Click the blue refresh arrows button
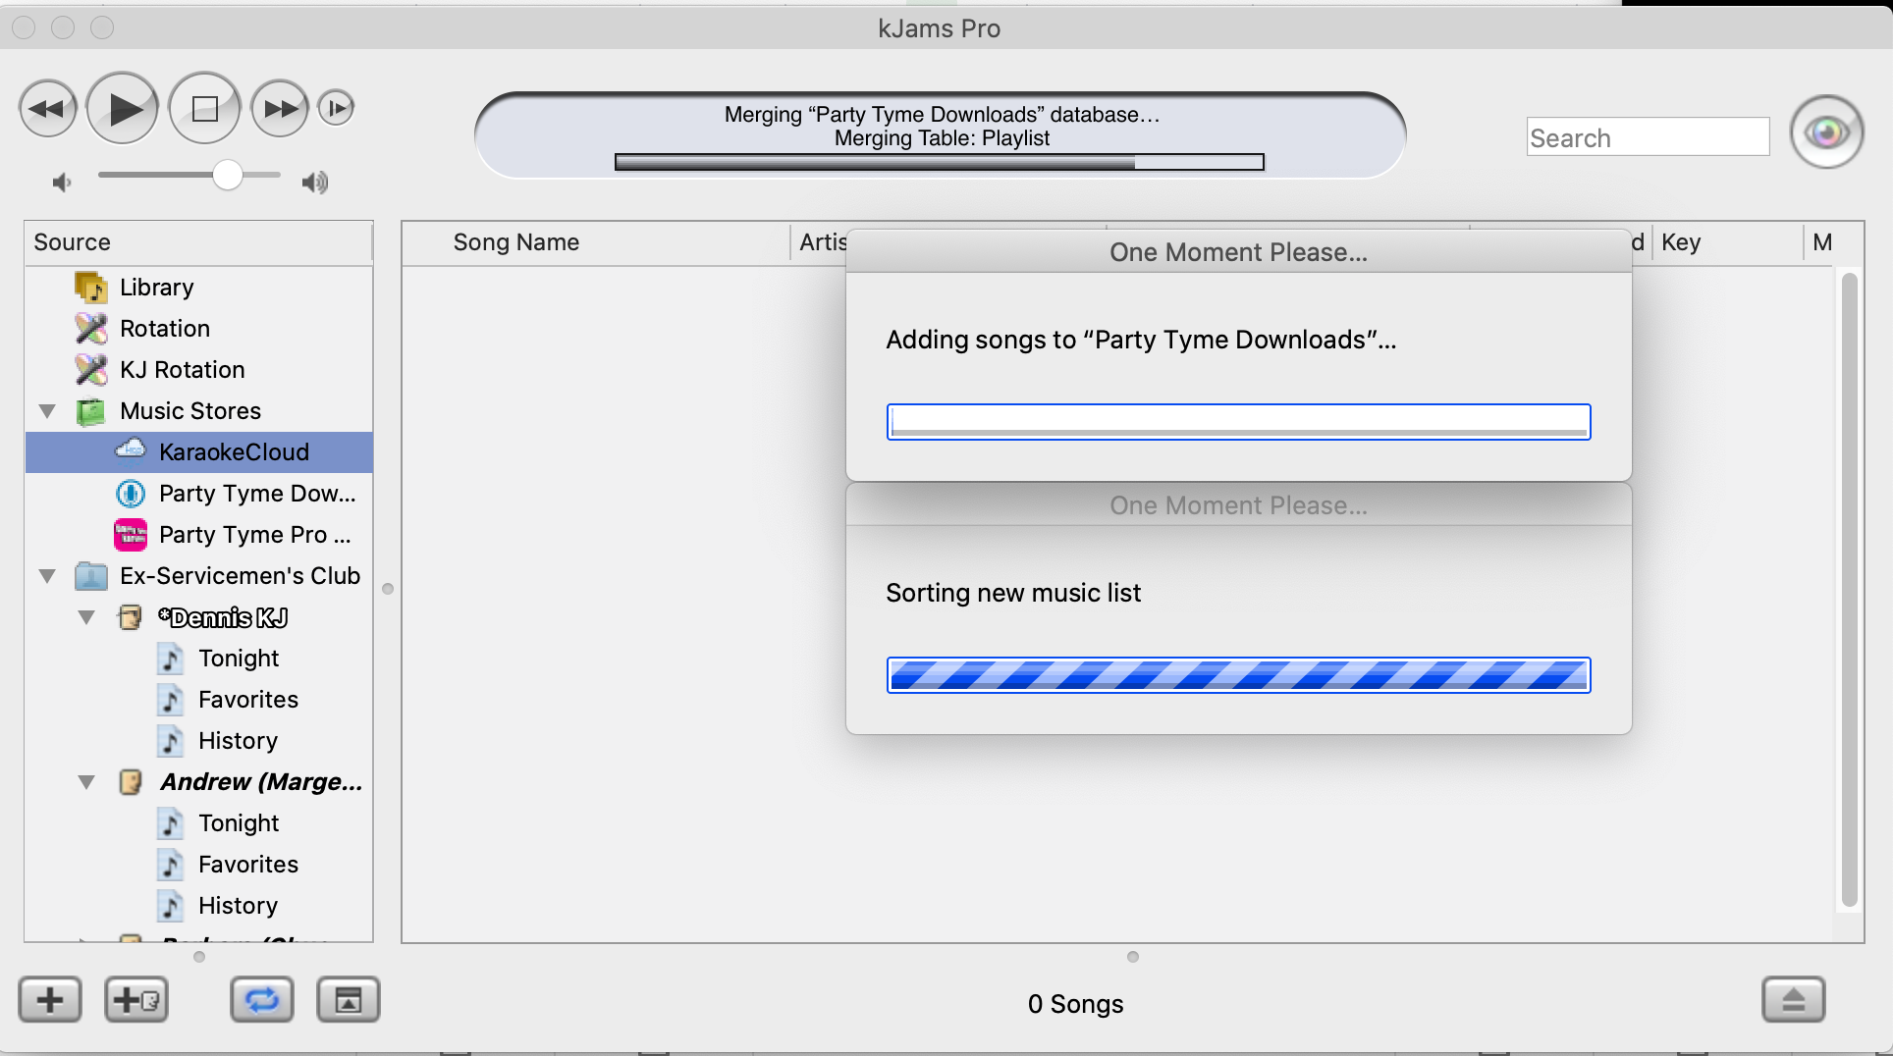Screen dimensions: 1893x1056 click(x=261, y=1000)
